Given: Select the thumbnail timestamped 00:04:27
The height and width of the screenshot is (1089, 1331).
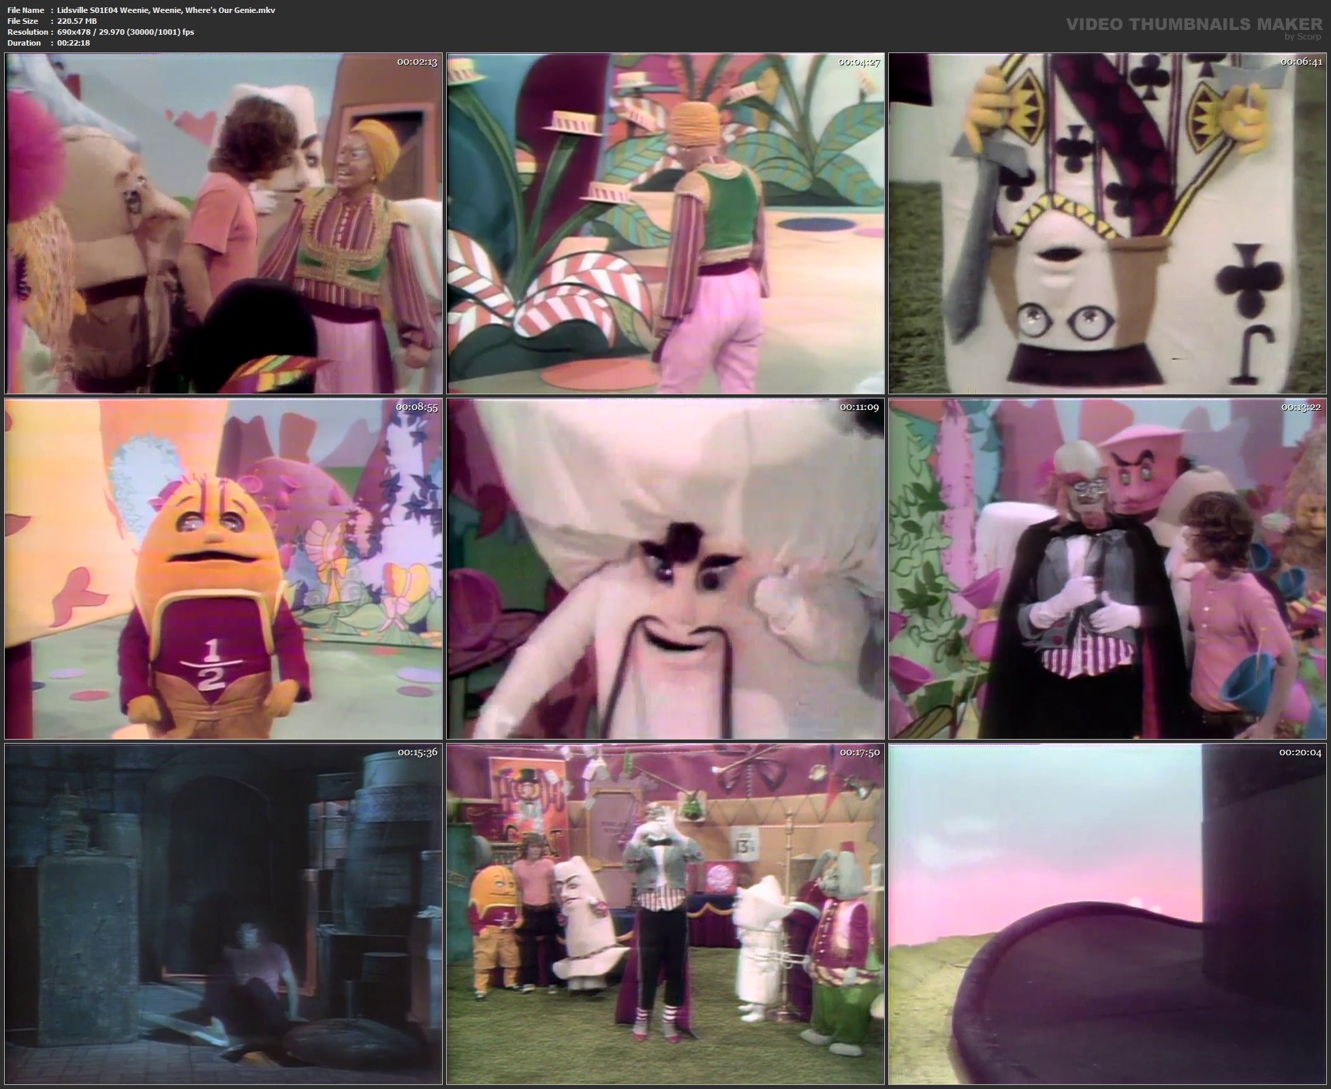Looking at the screenshot, I should pos(665,223).
